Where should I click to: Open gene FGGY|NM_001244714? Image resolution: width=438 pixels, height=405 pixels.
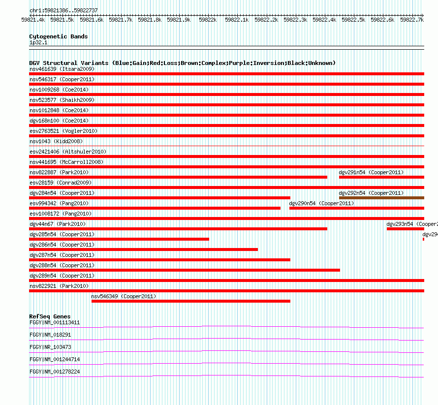pos(55,359)
